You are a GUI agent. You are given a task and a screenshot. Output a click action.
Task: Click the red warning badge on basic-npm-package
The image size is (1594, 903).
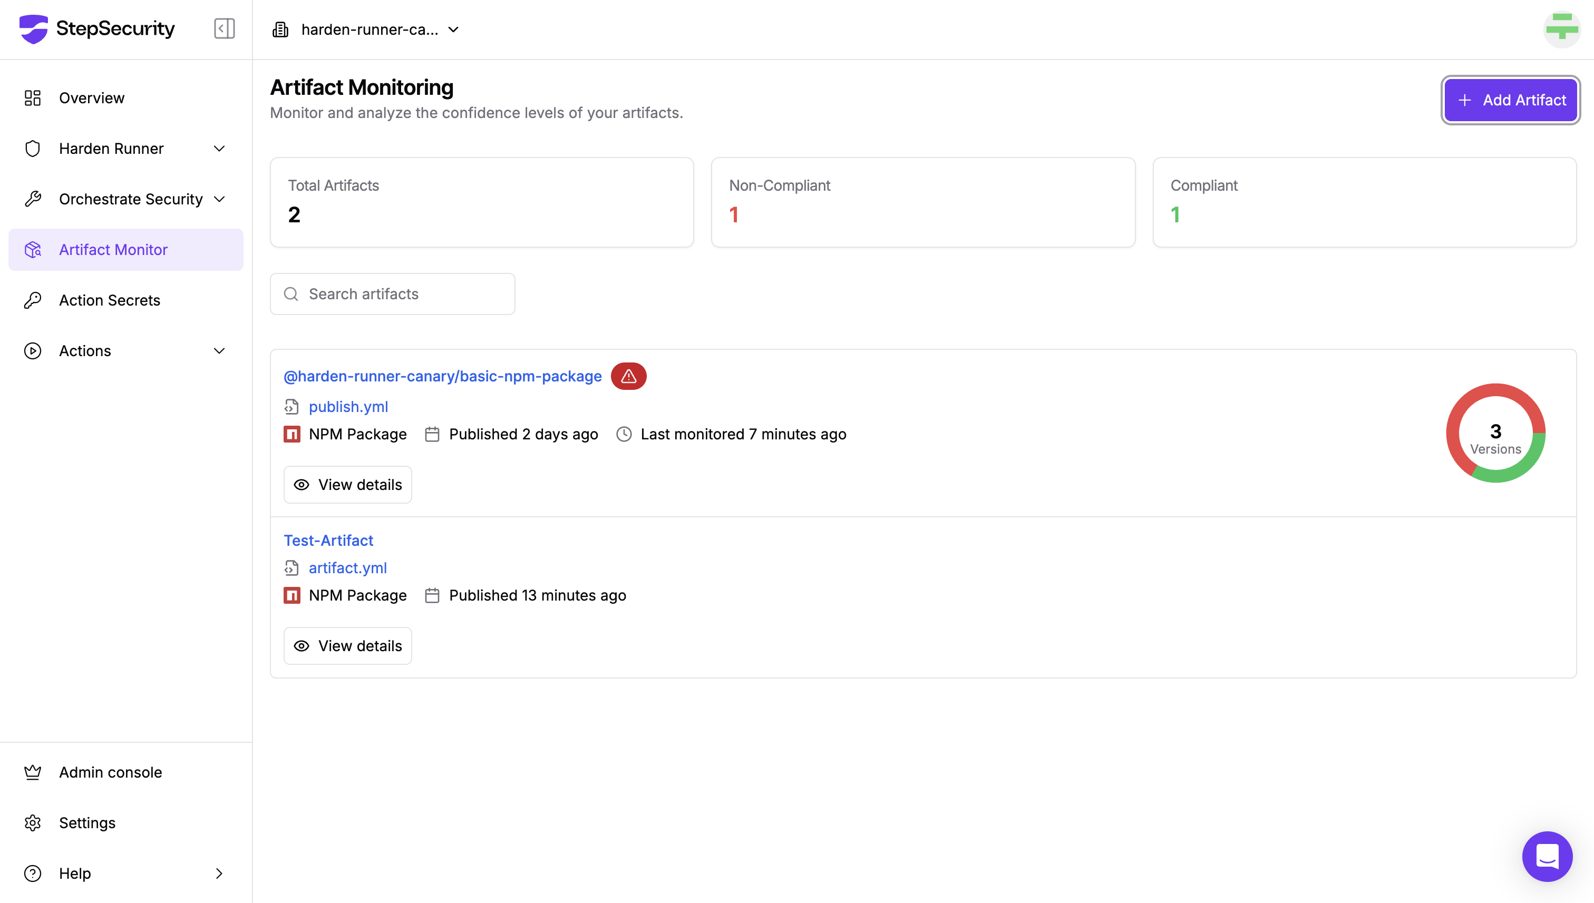[628, 376]
